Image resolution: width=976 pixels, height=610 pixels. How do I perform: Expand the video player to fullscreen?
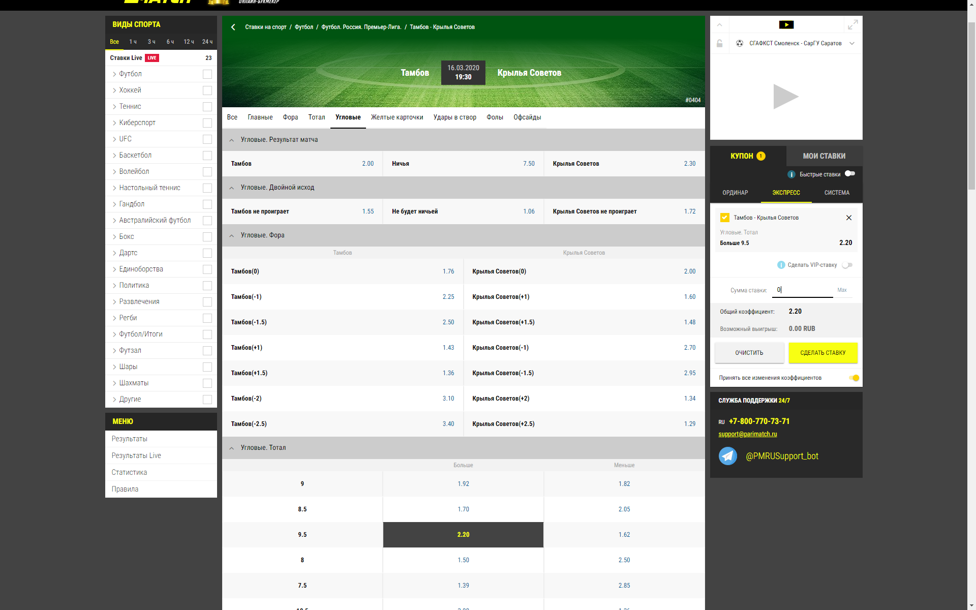coord(853,24)
